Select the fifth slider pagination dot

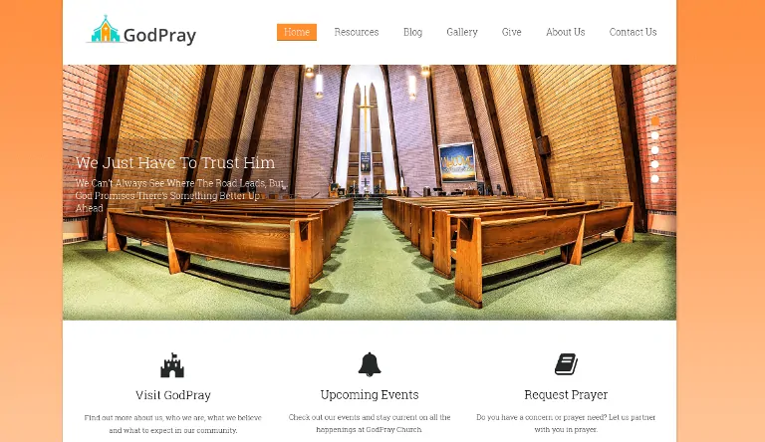(655, 179)
